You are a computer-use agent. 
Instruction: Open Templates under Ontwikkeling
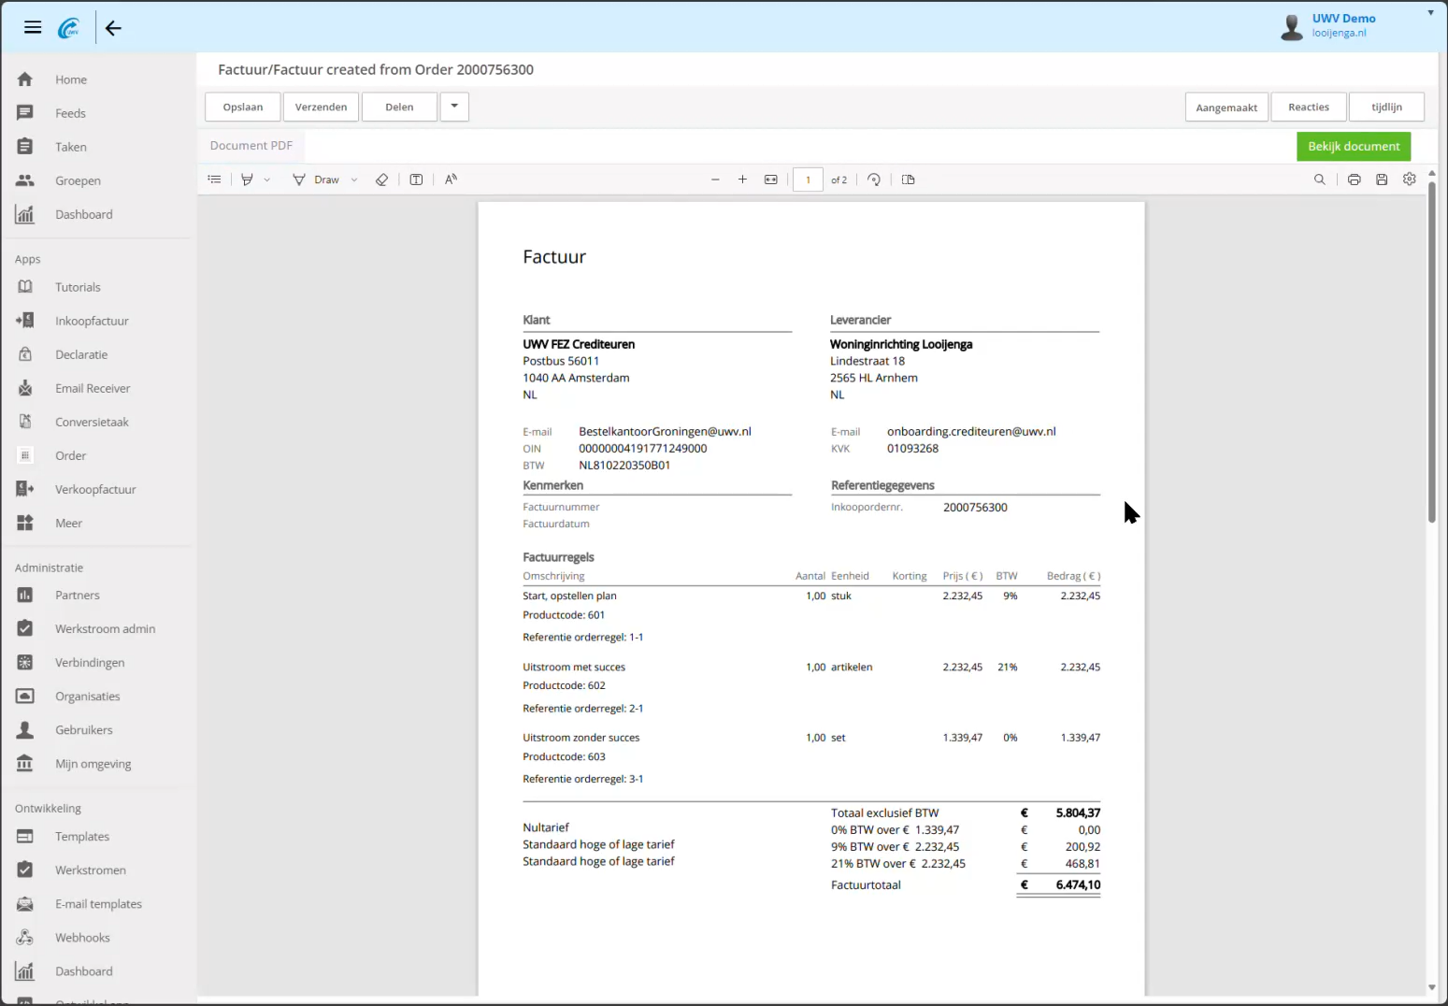(82, 837)
